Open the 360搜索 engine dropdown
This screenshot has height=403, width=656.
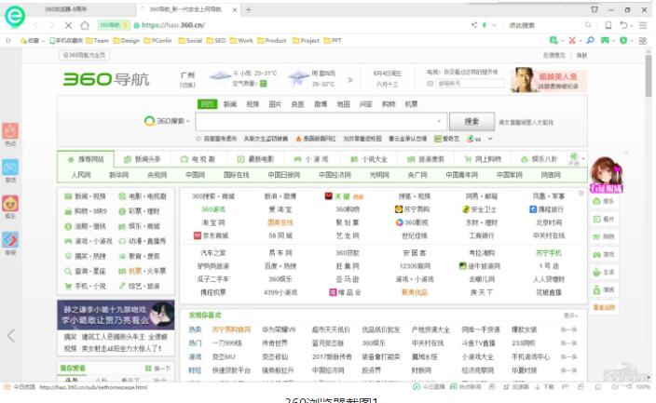167,121
